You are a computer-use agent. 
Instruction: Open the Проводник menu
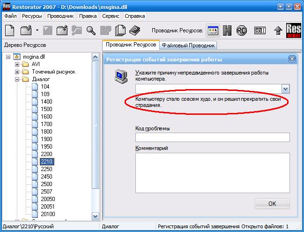point(60,16)
